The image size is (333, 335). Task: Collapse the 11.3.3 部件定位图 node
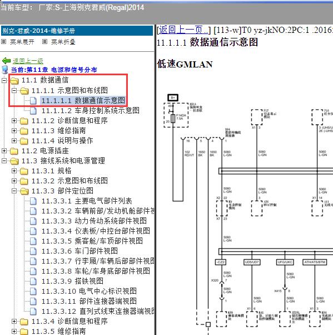14,191
